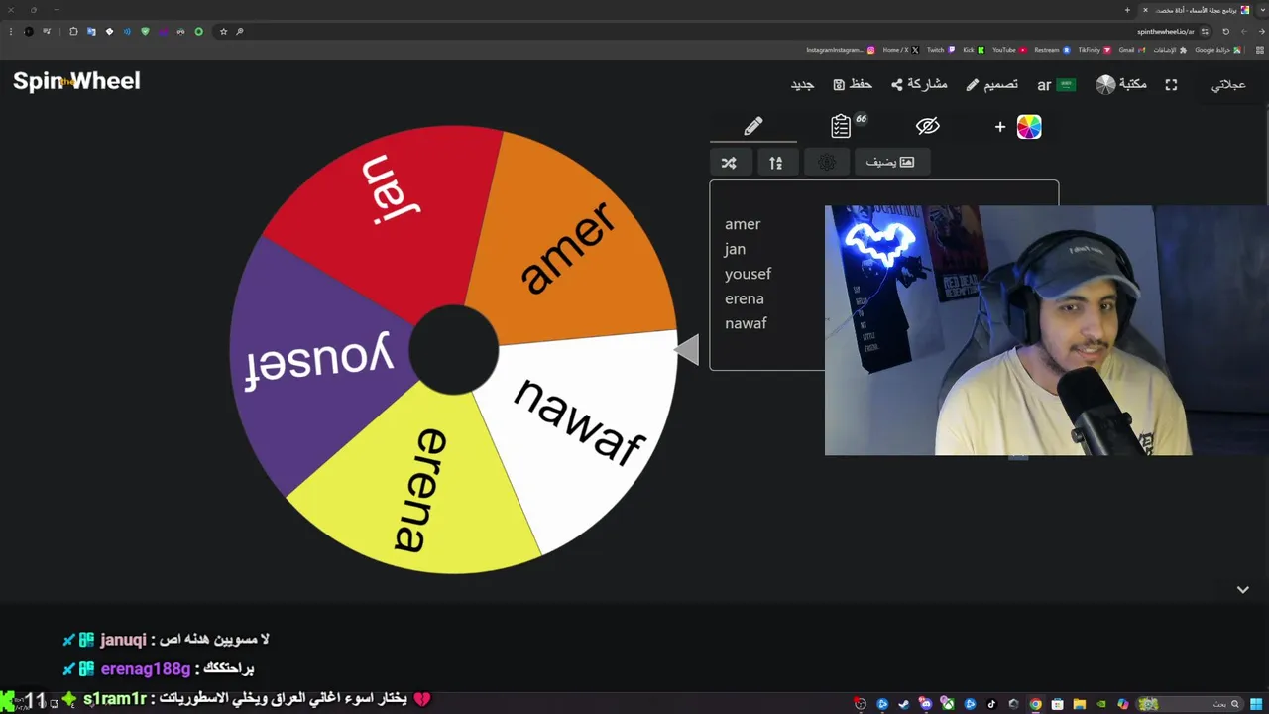Sort the entries alphabetically

pyautogui.click(x=776, y=163)
